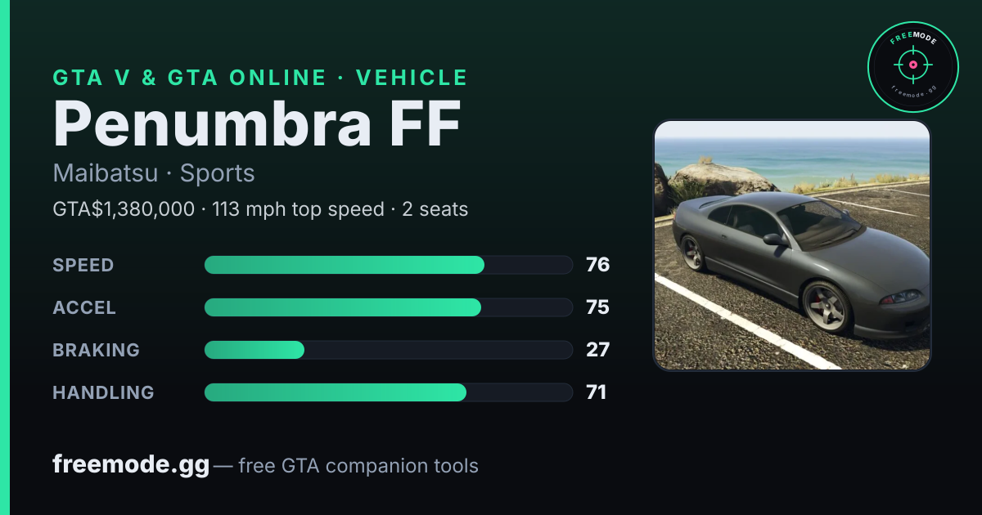The height and width of the screenshot is (515, 982).
Task: Open the Penumbra FF vehicle photo
Action: (x=792, y=245)
